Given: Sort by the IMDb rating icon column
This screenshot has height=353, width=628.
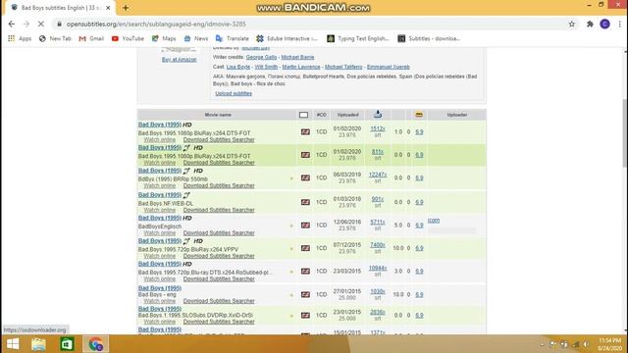Looking at the screenshot, I should point(419,115).
